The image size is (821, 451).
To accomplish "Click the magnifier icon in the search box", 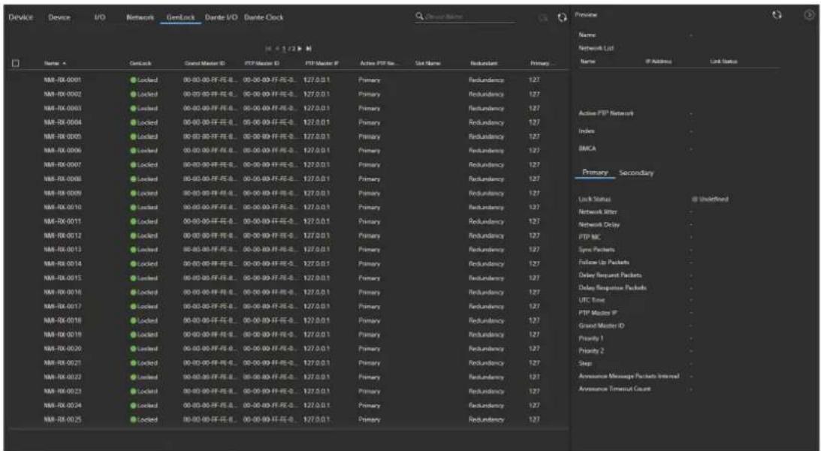I will click(x=419, y=17).
